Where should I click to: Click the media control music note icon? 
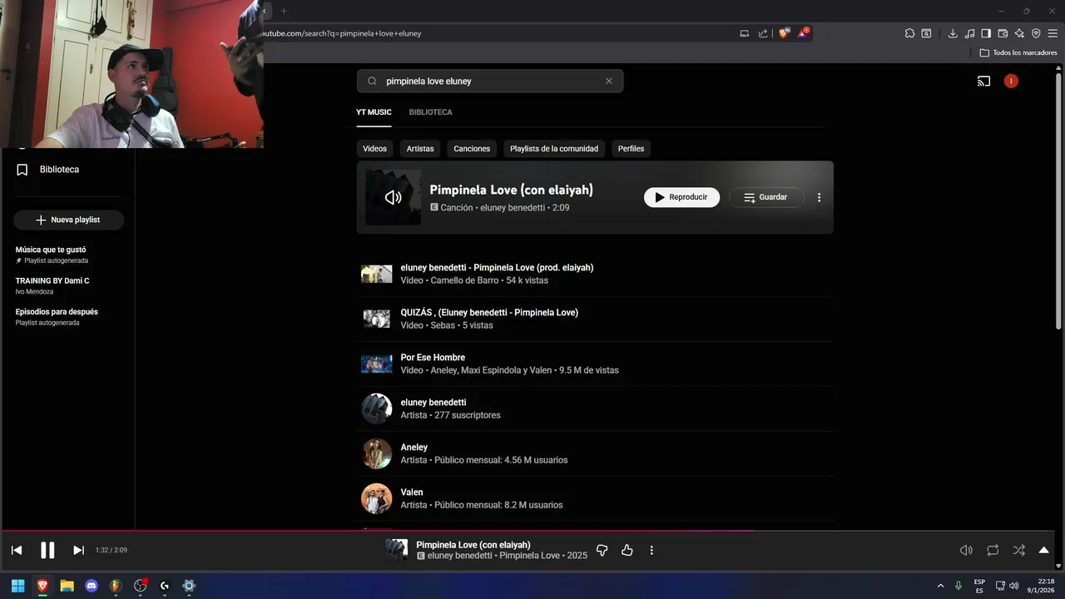point(969,33)
